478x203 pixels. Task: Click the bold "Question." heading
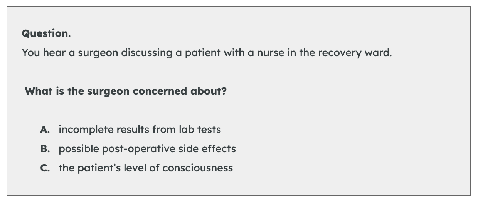pyautogui.click(x=46, y=33)
